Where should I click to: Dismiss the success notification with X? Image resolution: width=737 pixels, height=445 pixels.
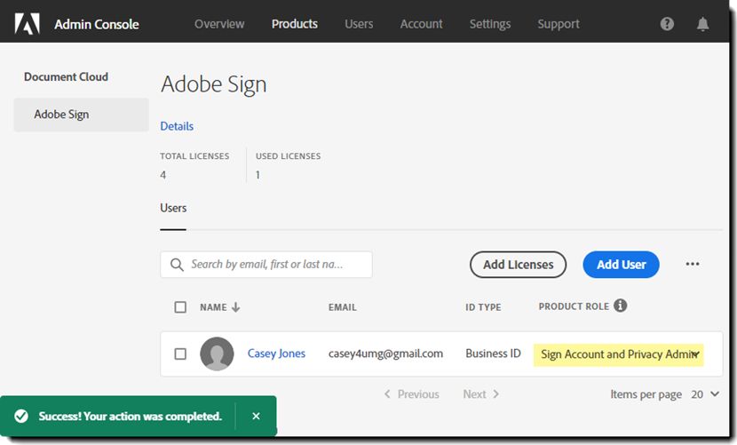tap(256, 416)
